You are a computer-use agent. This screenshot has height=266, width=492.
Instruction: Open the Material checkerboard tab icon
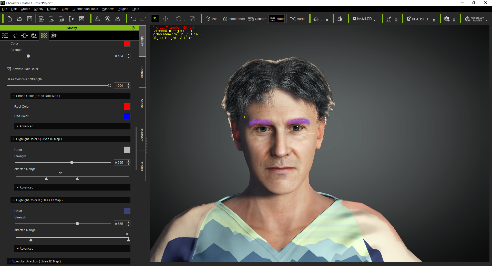(x=44, y=36)
